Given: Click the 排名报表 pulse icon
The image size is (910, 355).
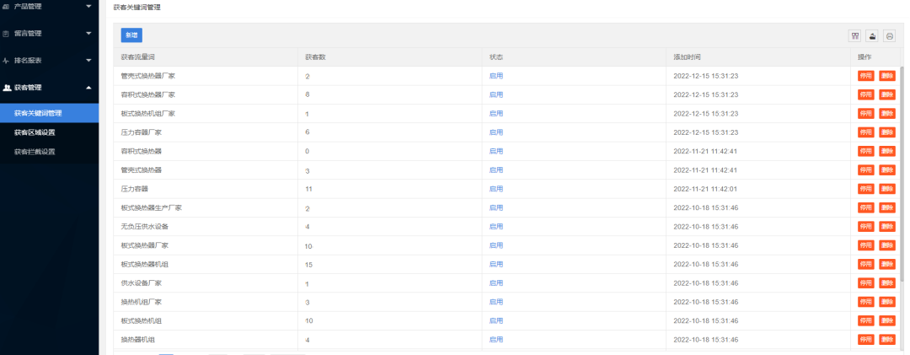Looking at the screenshot, I should click(7, 61).
